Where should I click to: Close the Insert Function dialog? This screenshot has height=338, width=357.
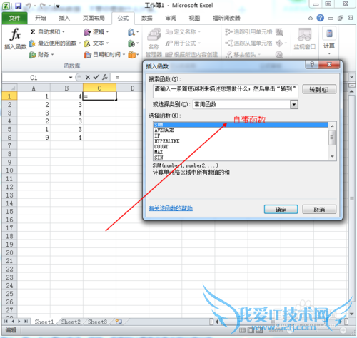pyautogui.click(x=329, y=64)
